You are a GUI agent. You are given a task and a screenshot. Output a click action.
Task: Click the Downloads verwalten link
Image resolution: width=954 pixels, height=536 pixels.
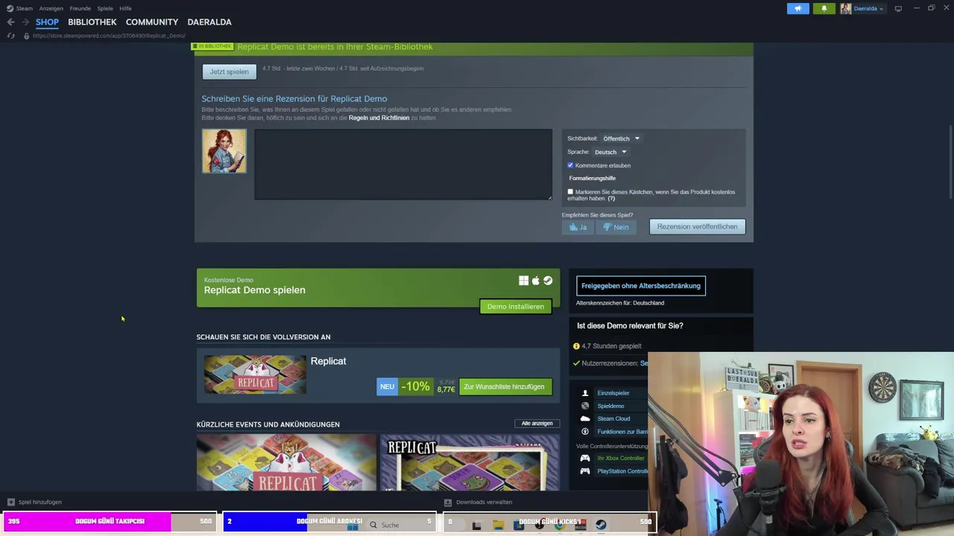[484, 502]
